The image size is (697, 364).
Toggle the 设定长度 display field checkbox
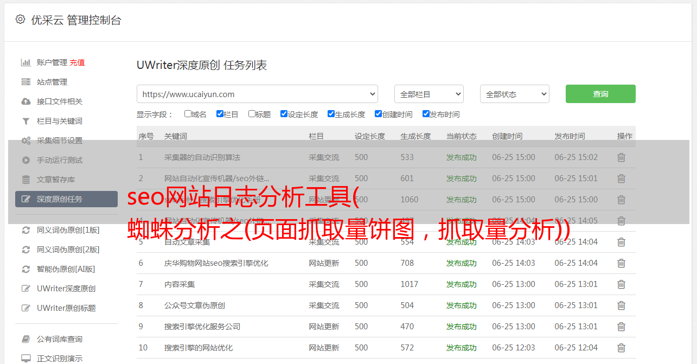(x=284, y=114)
